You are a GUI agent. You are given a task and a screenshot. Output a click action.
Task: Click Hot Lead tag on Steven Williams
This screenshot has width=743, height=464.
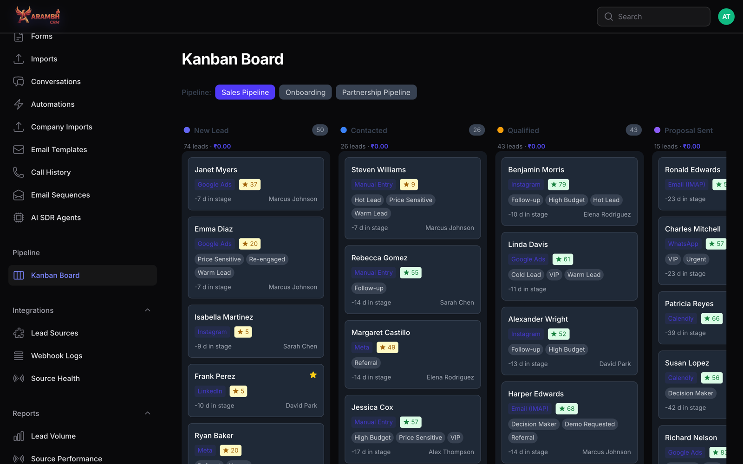pos(368,200)
